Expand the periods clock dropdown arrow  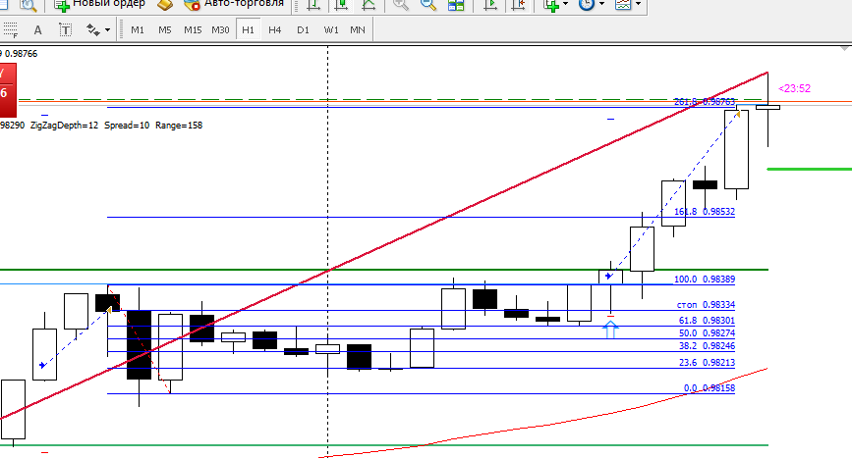coord(602,4)
